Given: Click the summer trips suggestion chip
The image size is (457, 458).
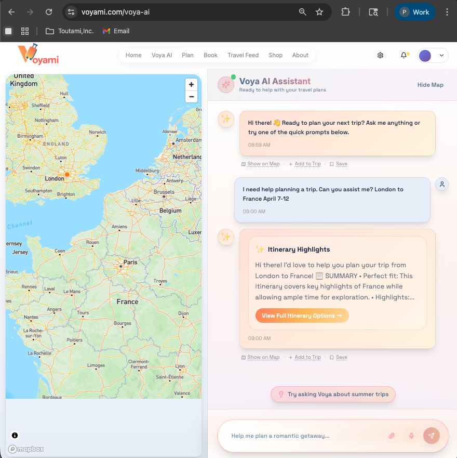Looking at the screenshot, I should (x=333, y=394).
